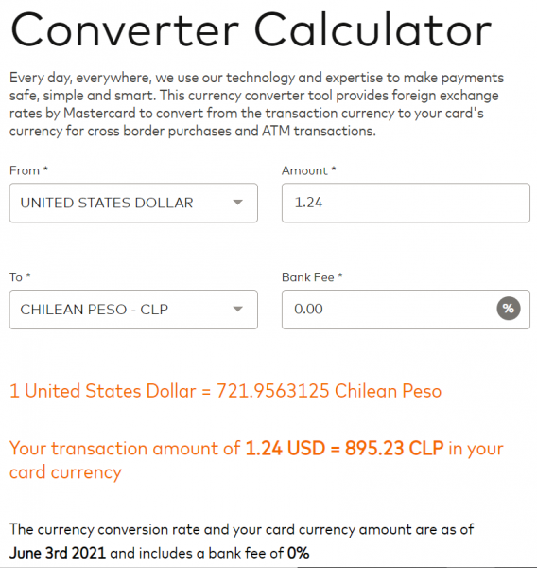Screen dimensions: 537x568
Task: Expand the To currency dropdown arrow
Action: (x=237, y=309)
